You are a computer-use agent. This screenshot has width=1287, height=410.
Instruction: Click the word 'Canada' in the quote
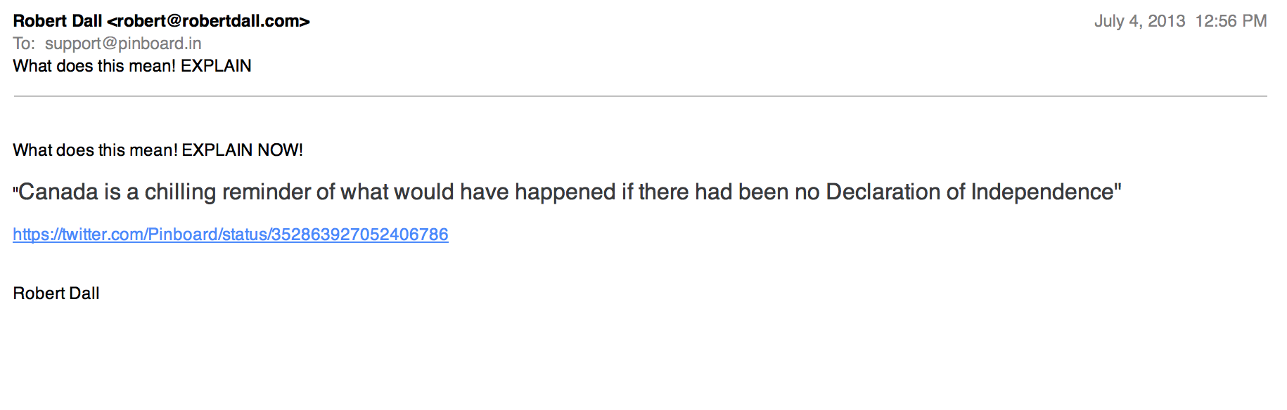[58, 192]
